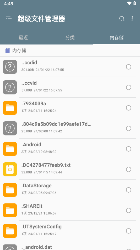Select the .UTSystemConfig radio button
140x250 pixels.
click(x=128, y=231)
